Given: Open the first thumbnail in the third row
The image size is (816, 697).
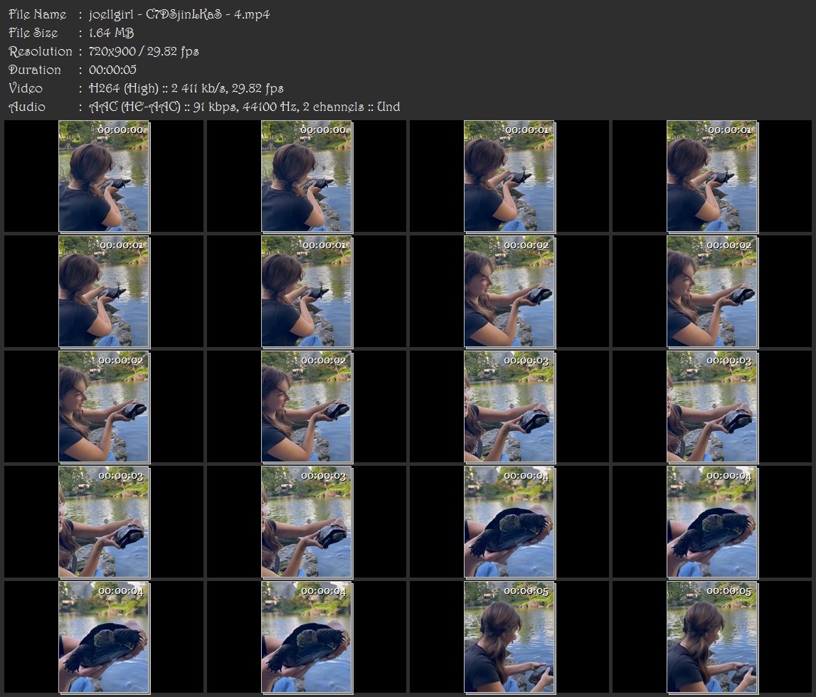Looking at the screenshot, I should [x=104, y=407].
